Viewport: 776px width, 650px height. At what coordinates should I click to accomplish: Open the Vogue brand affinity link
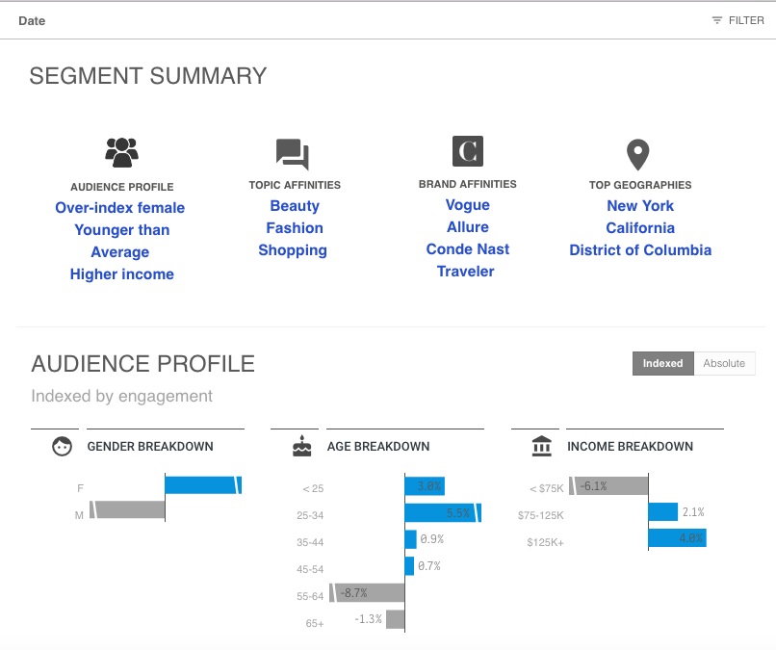[468, 205]
